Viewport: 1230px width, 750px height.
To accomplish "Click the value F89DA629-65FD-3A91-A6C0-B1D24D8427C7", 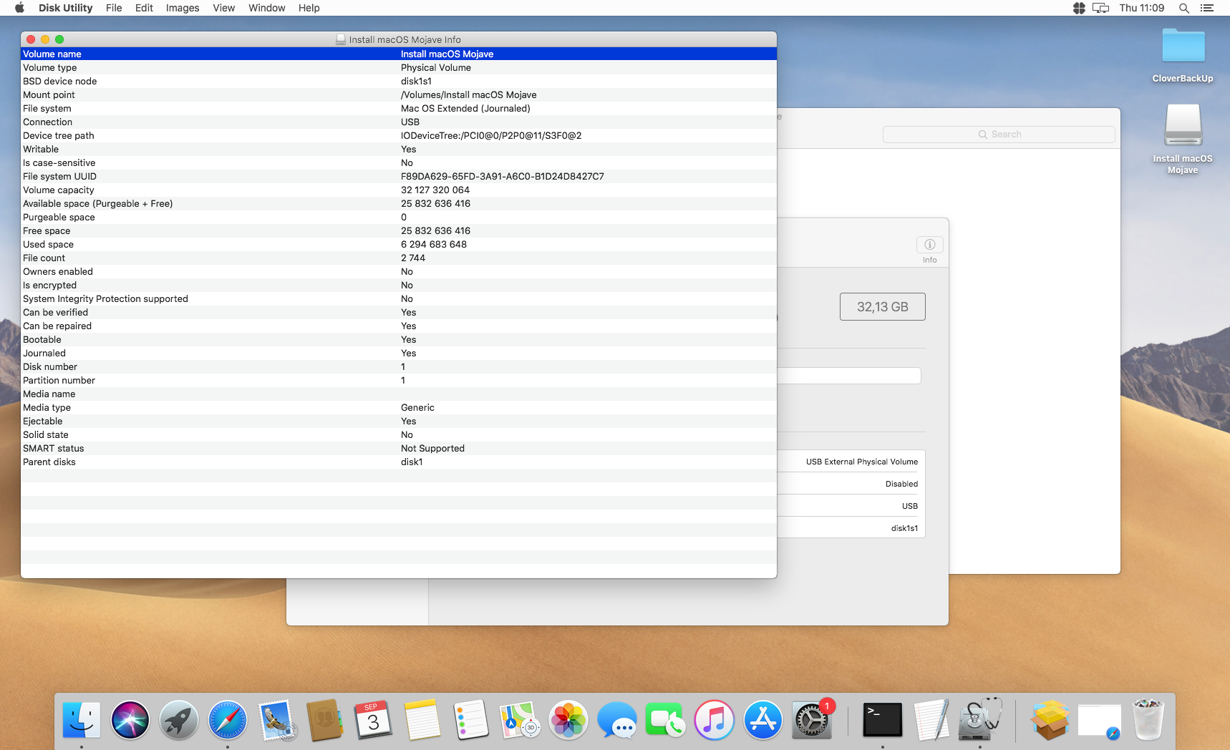I will click(503, 176).
